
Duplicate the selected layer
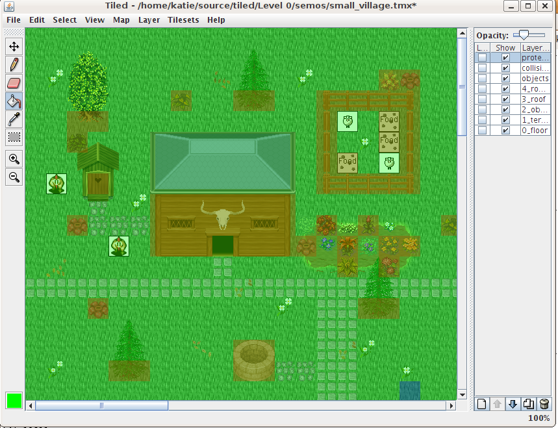[x=528, y=404]
